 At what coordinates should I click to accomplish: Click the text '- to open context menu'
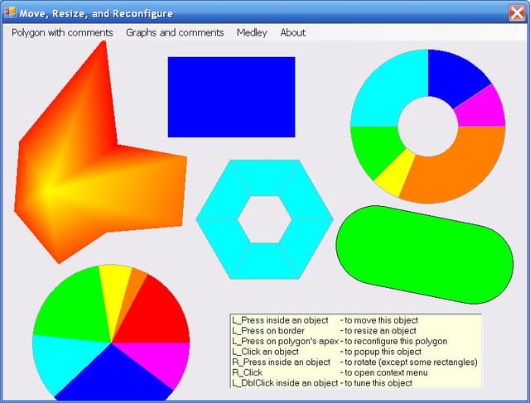pyautogui.click(x=384, y=372)
